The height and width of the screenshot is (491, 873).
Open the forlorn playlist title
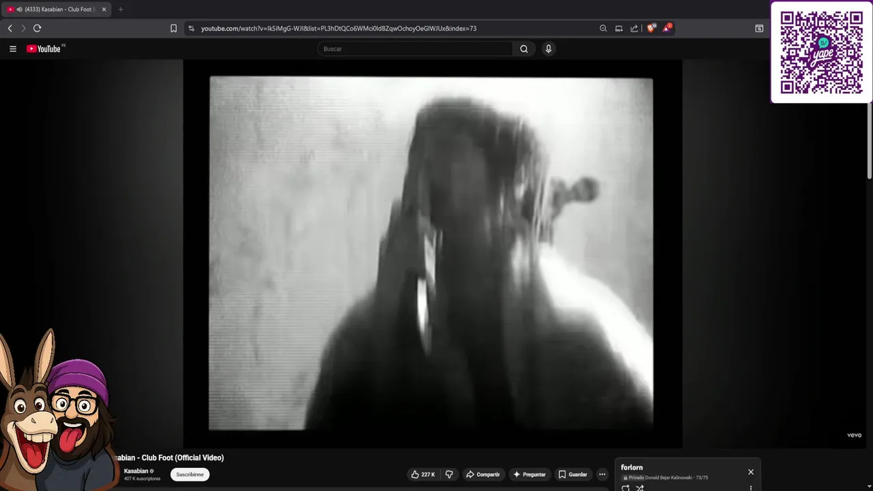click(632, 467)
